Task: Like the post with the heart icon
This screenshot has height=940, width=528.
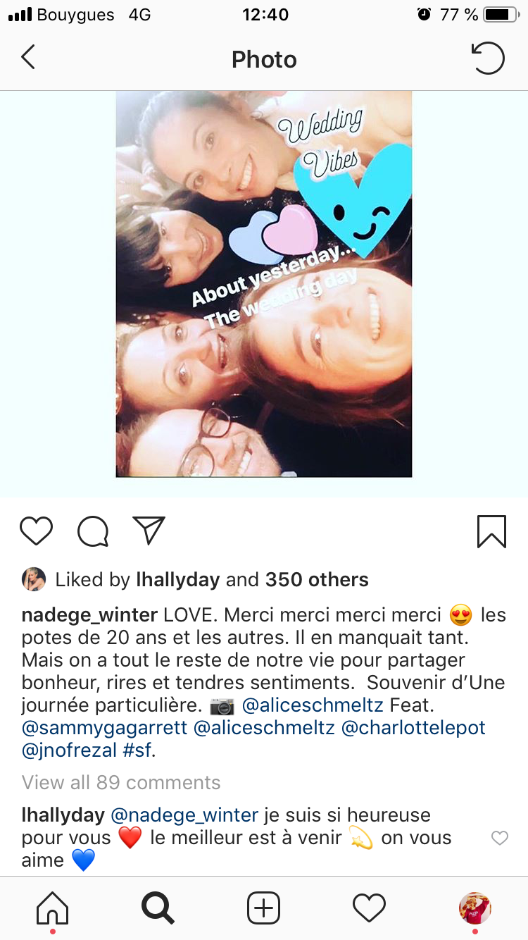Action: pyautogui.click(x=36, y=532)
